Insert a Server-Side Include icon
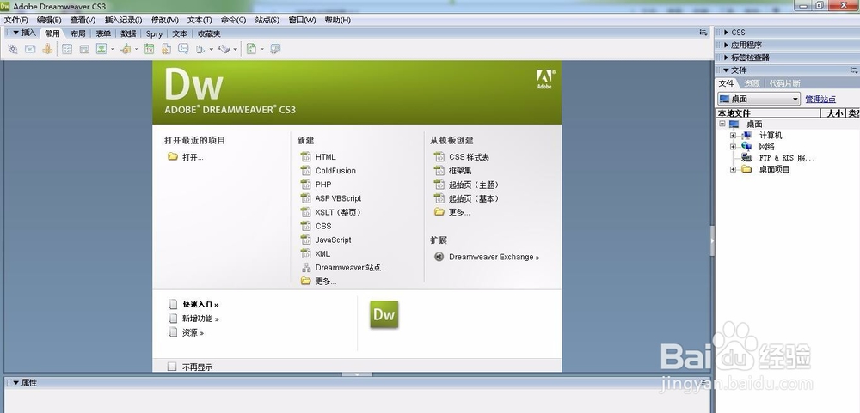The image size is (860, 413). (x=166, y=49)
